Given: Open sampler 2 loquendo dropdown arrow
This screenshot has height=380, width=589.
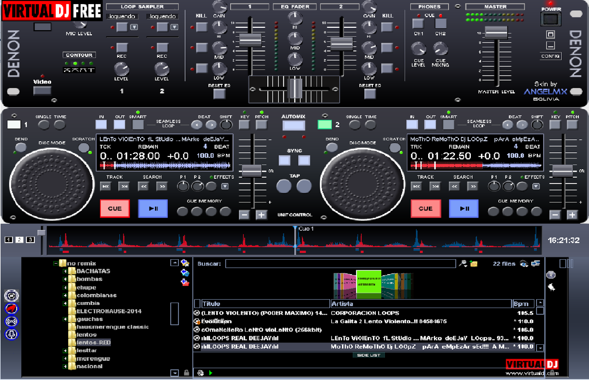Looking at the screenshot, I should pyautogui.click(x=174, y=27).
